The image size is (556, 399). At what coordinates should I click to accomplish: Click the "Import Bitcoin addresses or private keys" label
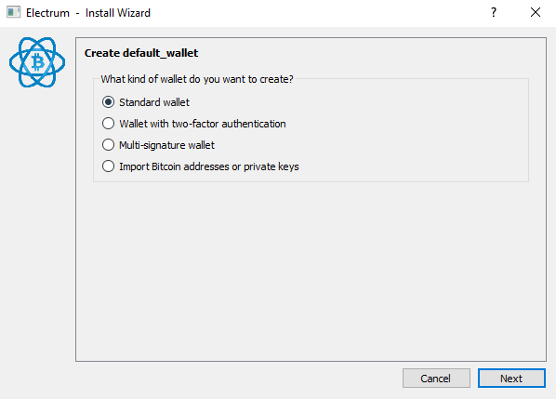point(209,166)
